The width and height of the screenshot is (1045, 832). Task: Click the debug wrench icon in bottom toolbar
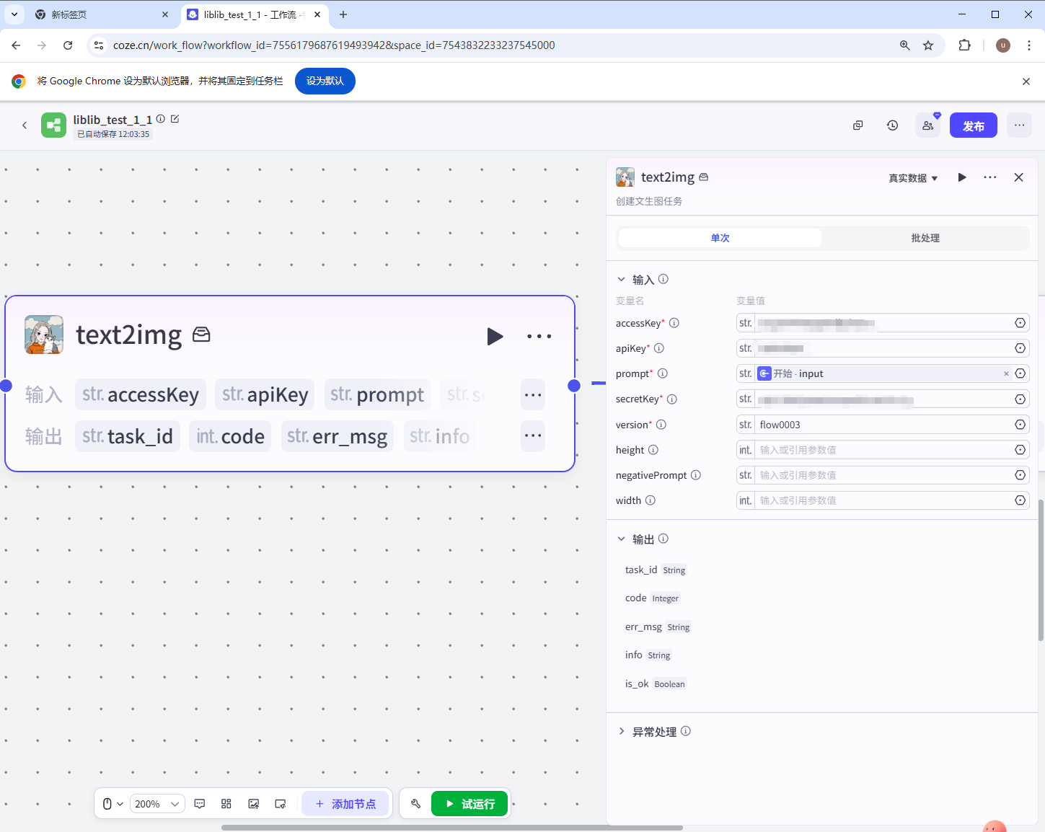pyautogui.click(x=416, y=804)
